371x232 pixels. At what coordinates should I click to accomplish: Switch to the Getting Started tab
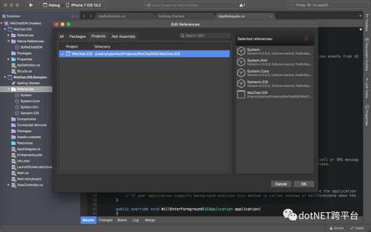pos(171,16)
